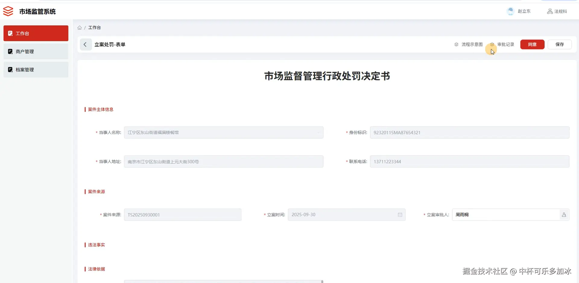579x283 pixels.
Task: Open the 工作台 sidebar menu
Action: 36,33
